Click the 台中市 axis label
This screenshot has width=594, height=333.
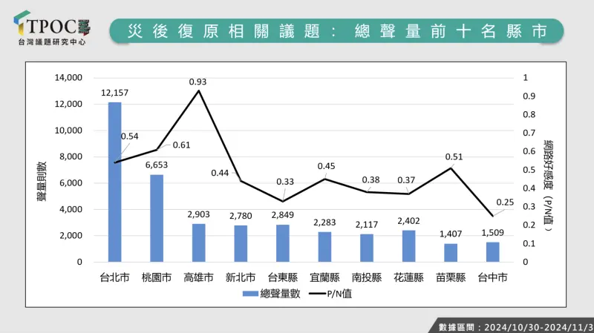point(493,277)
